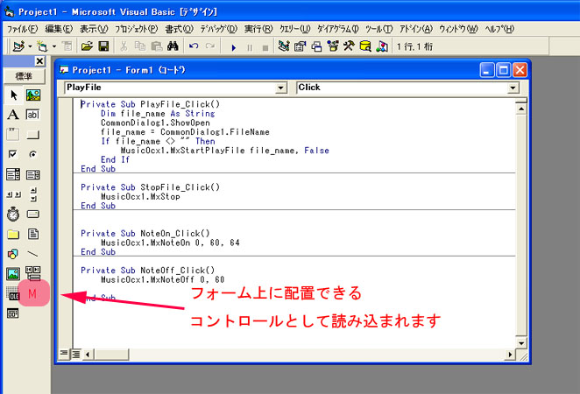
Task: Click the code window scroll-up arrow
Action: tap(520, 109)
